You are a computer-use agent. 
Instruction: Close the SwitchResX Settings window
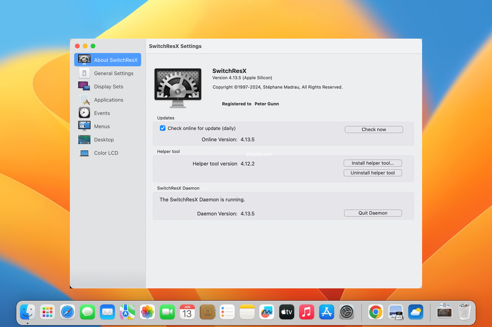(77, 46)
